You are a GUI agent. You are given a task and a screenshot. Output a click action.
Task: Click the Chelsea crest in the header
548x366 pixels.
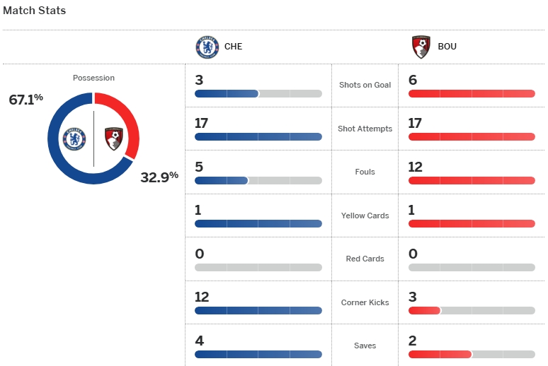207,47
